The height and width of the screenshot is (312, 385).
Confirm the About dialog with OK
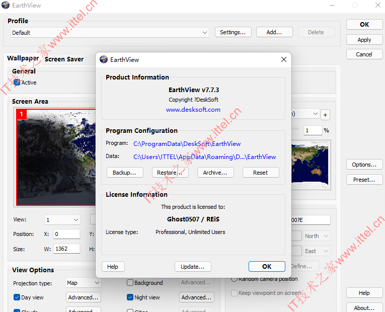(x=267, y=267)
